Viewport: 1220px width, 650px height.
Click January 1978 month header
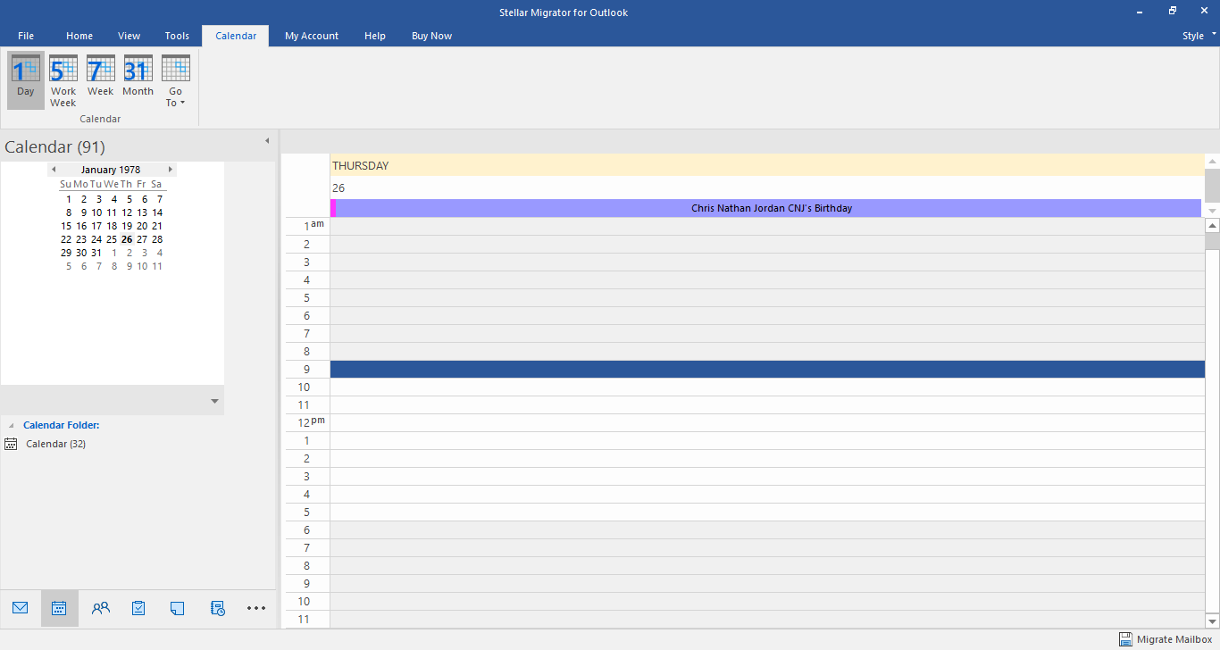tap(111, 170)
